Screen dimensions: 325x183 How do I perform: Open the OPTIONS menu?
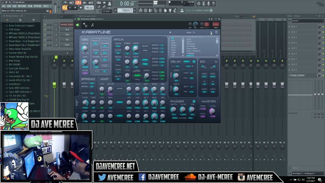click(38, 6)
